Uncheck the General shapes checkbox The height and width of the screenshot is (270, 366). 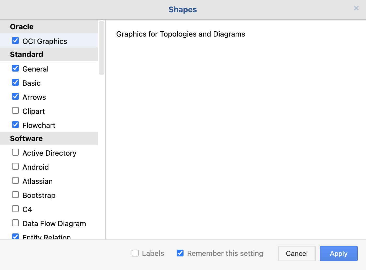[15, 68]
